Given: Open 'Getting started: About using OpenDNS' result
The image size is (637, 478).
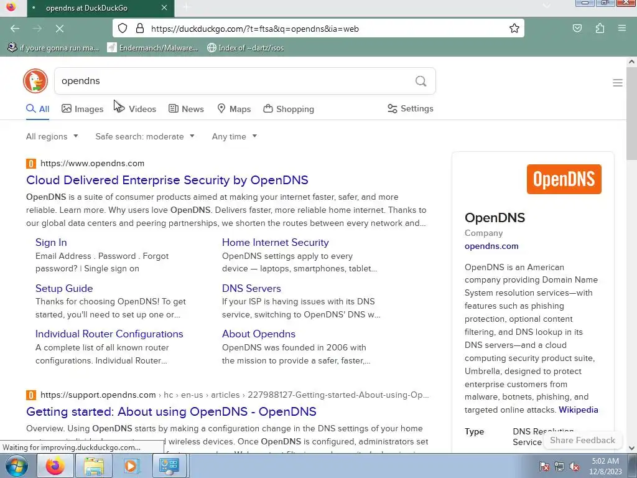Looking at the screenshot, I should tap(171, 412).
